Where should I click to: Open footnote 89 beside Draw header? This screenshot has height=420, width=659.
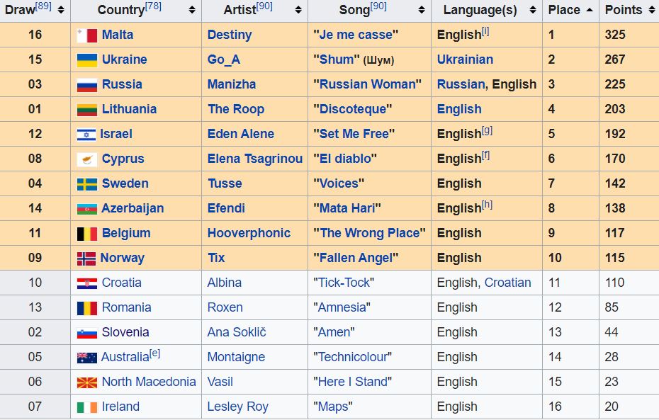(x=43, y=6)
